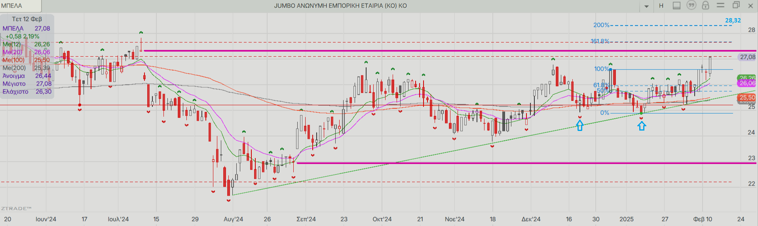Select the green ascending trendline
The height and width of the screenshot is (226, 758).
[396, 162]
